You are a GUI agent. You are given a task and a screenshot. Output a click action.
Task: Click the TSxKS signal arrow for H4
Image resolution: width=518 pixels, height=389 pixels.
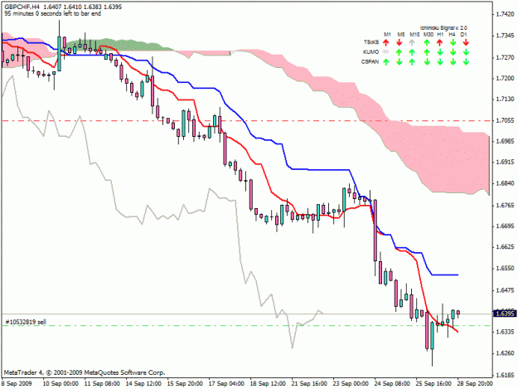coord(453,42)
